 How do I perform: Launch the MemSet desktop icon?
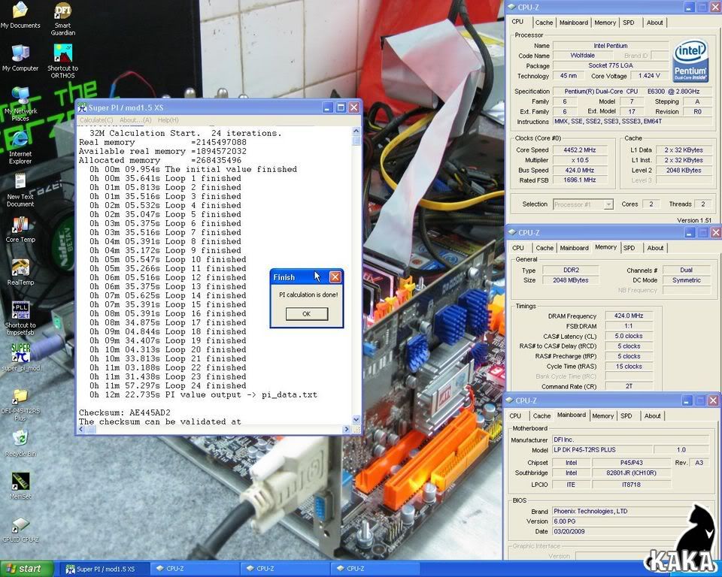20,486
